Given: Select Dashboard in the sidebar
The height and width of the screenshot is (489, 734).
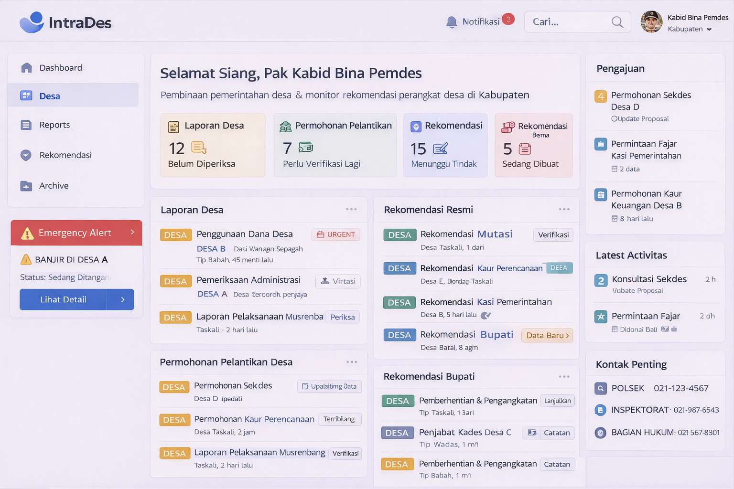Looking at the screenshot, I should (x=61, y=68).
